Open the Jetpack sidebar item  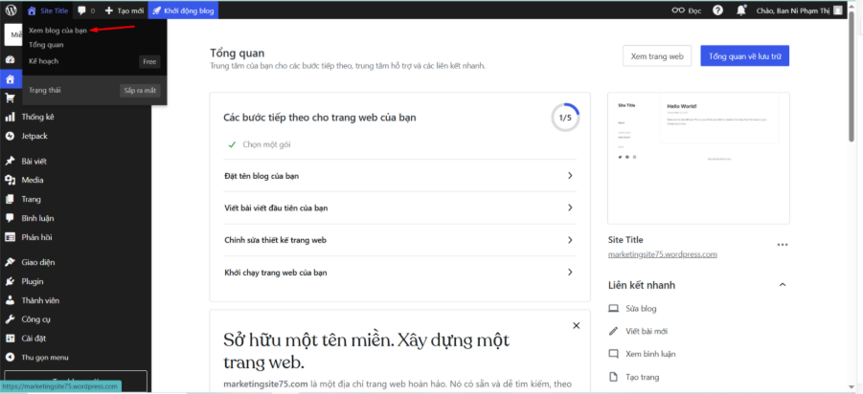[x=34, y=136]
